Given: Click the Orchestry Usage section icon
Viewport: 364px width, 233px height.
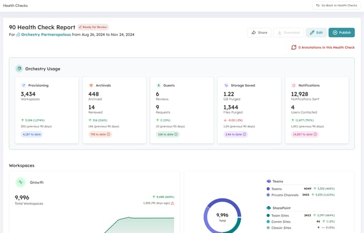Looking at the screenshot, I should (19, 69).
